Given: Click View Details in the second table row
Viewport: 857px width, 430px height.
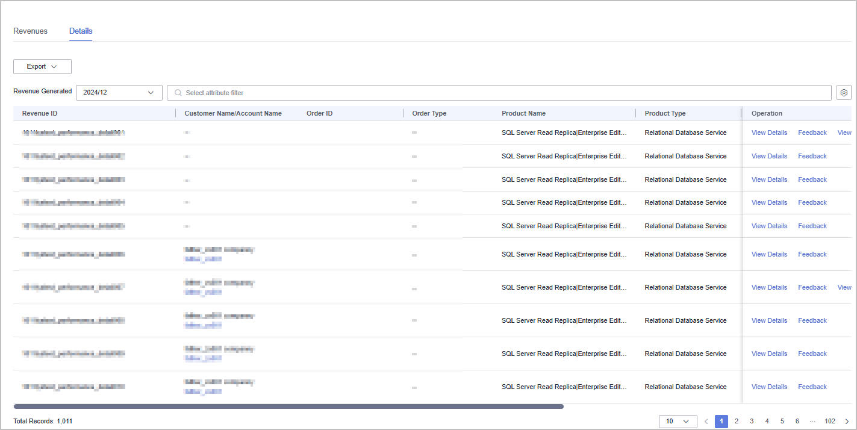Looking at the screenshot, I should click(x=769, y=156).
